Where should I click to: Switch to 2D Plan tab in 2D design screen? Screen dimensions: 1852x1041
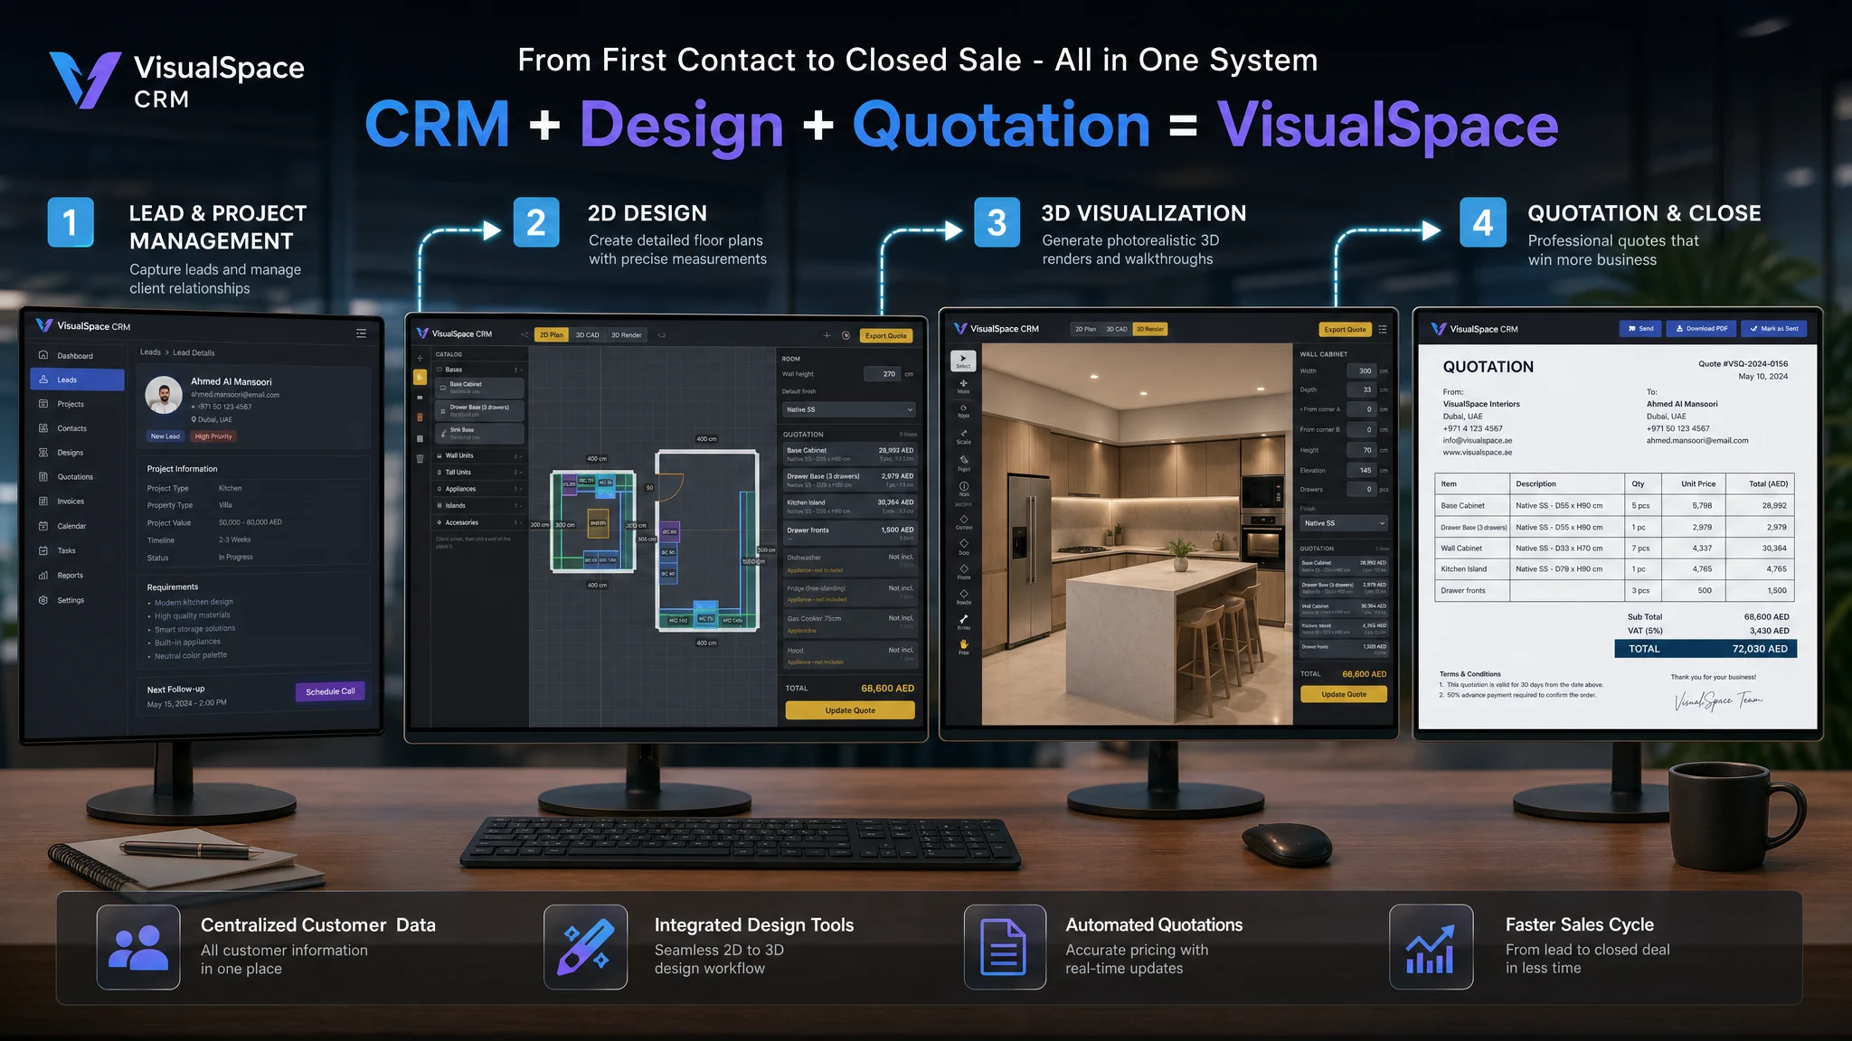552,335
